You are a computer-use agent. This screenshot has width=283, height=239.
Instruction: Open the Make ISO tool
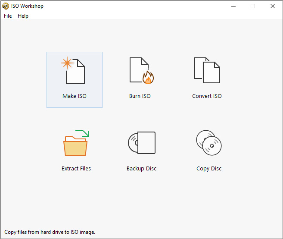(75, 80)
